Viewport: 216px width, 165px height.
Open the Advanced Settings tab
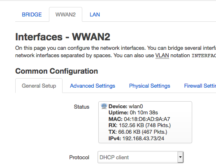[x=93, y=86]
